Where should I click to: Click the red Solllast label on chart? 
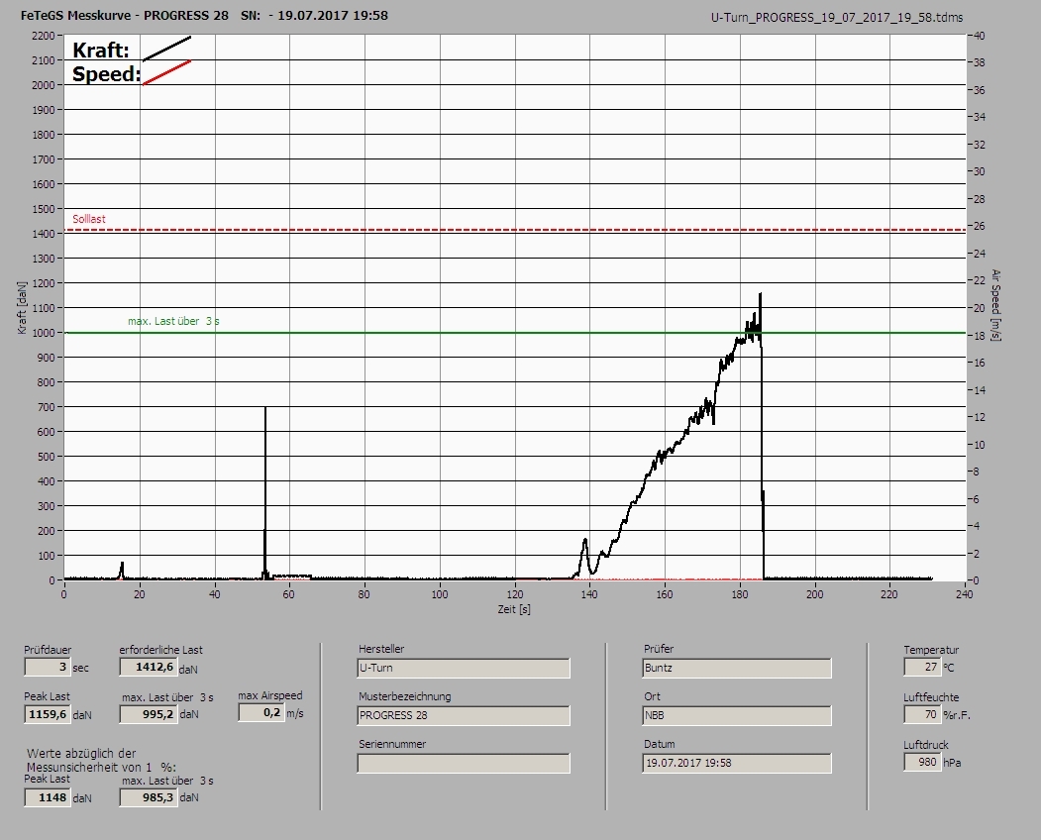89,219
